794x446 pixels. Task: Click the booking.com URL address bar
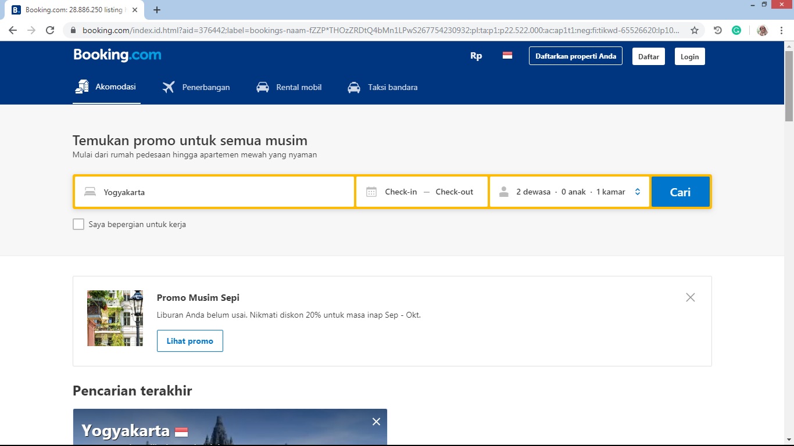381,30
